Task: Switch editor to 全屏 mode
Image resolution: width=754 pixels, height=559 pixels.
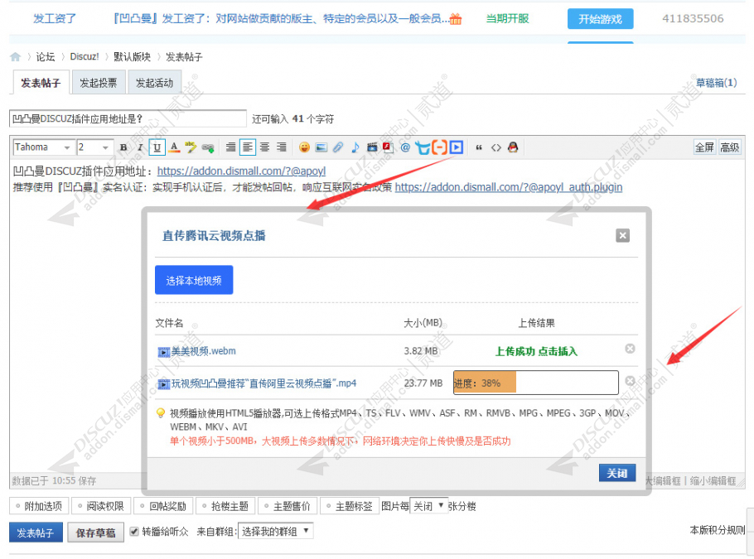Action: (704, 147)
